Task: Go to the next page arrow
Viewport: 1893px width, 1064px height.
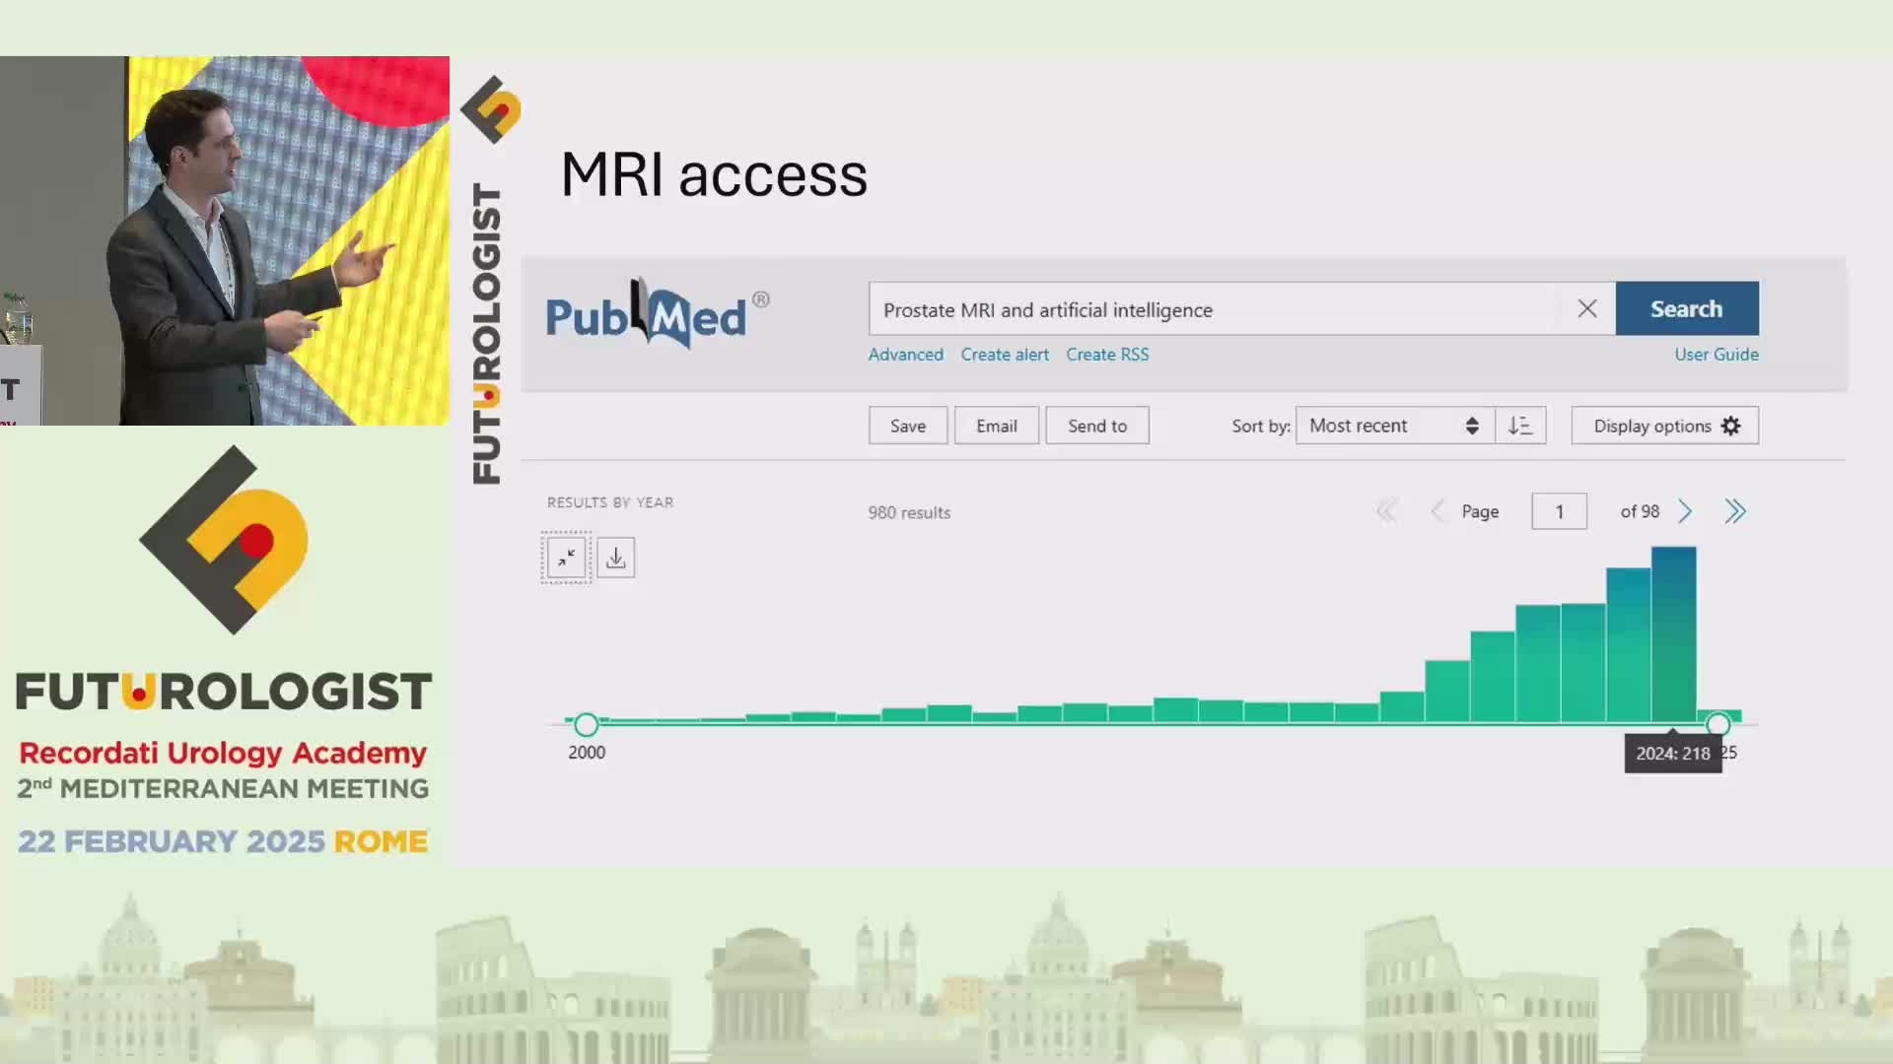Action: 1685,511
